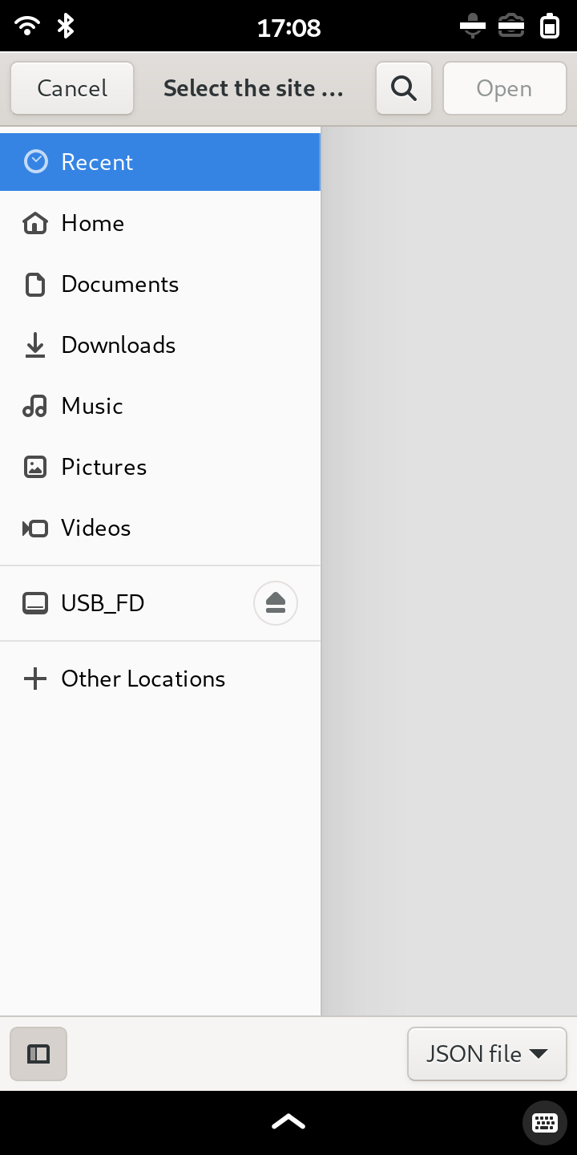Click the Bluetooth status icon
The height and width of the screenshot is (1155, 577).
66,26
